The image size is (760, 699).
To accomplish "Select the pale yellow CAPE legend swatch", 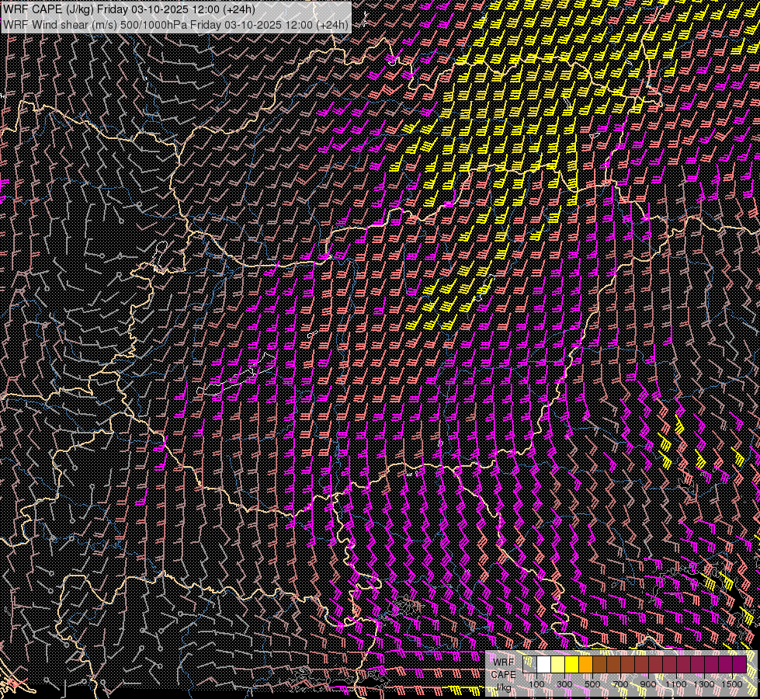I will (558, 665).
